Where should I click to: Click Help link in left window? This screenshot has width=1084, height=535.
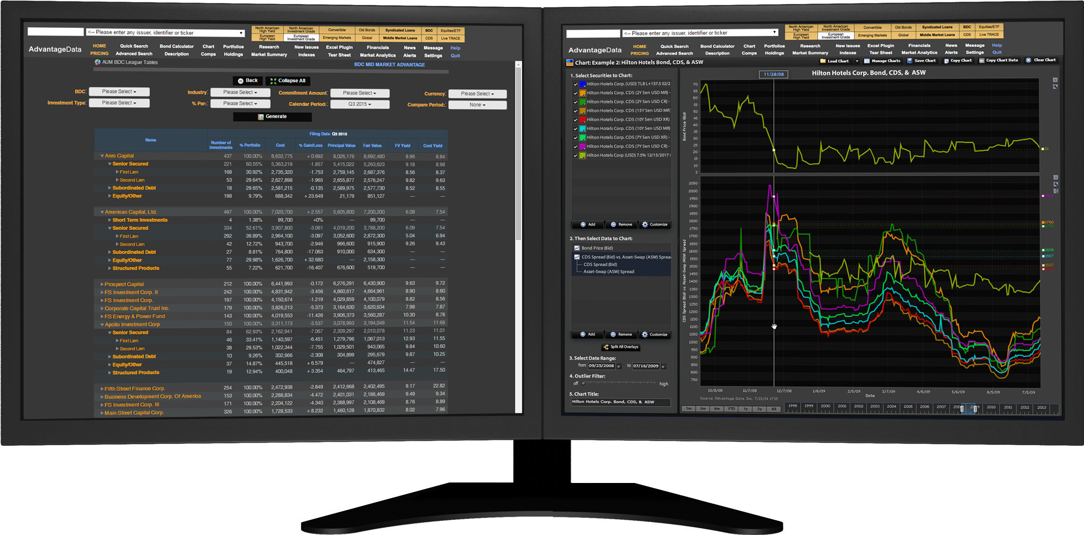[x=455, y=48]
